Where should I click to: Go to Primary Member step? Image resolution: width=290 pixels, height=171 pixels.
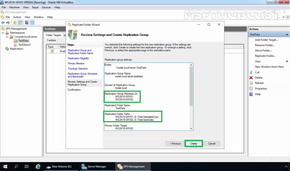(76, 63)
